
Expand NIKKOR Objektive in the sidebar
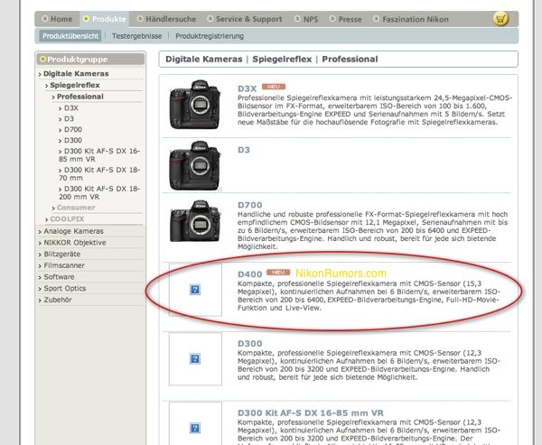pyautogui.click(x=72, y=243)
